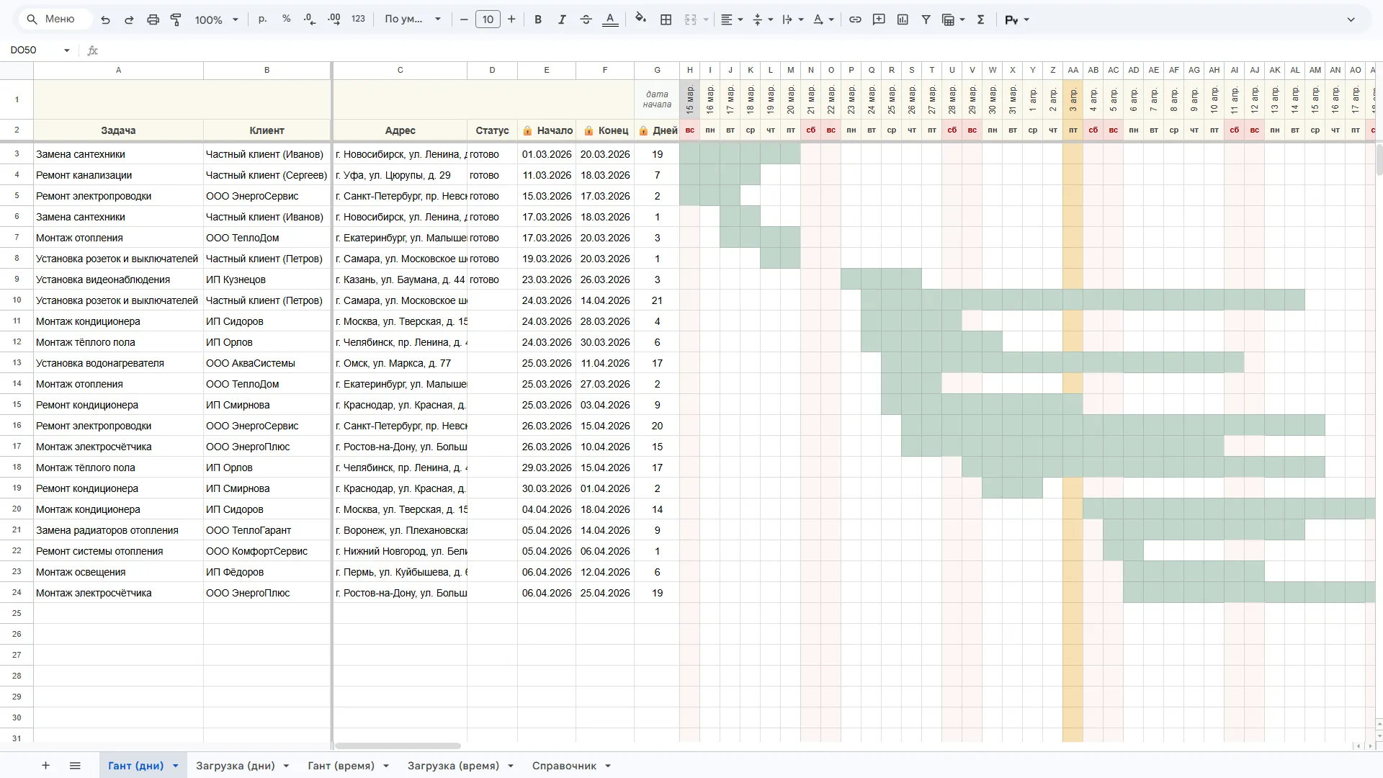
Task: Print the spreadsheet via printer icon
Action: point(153,19)
